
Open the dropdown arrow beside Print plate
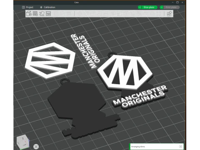pos(162,7)
